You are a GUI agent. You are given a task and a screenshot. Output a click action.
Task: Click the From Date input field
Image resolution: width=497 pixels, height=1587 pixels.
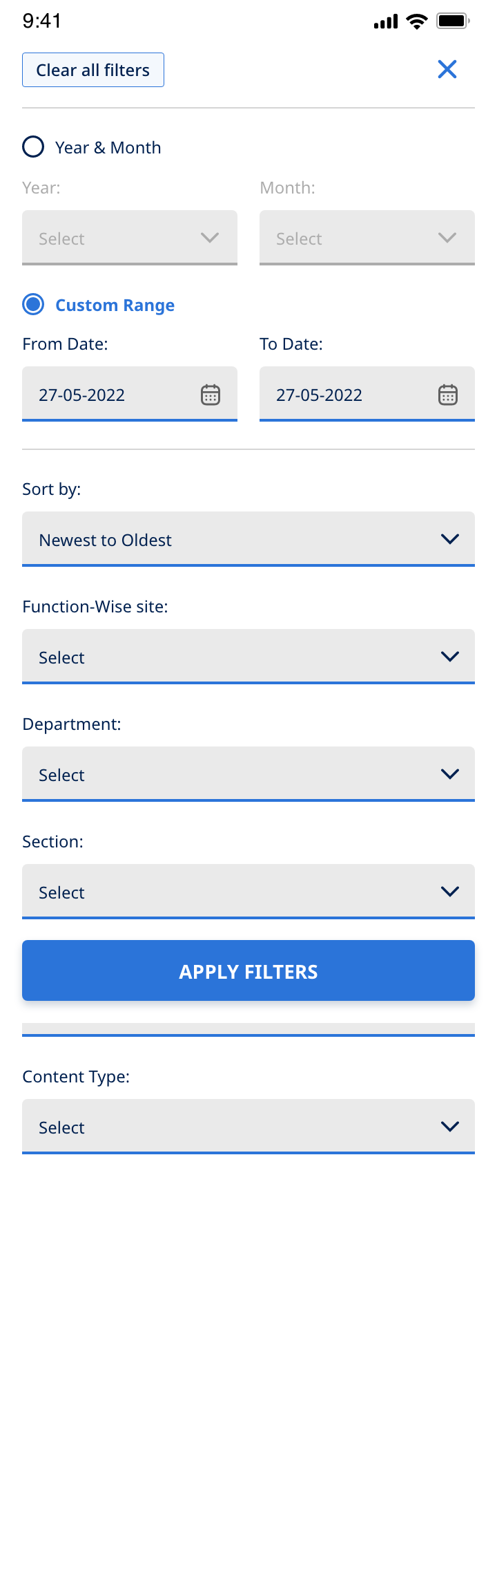[110, 395]
